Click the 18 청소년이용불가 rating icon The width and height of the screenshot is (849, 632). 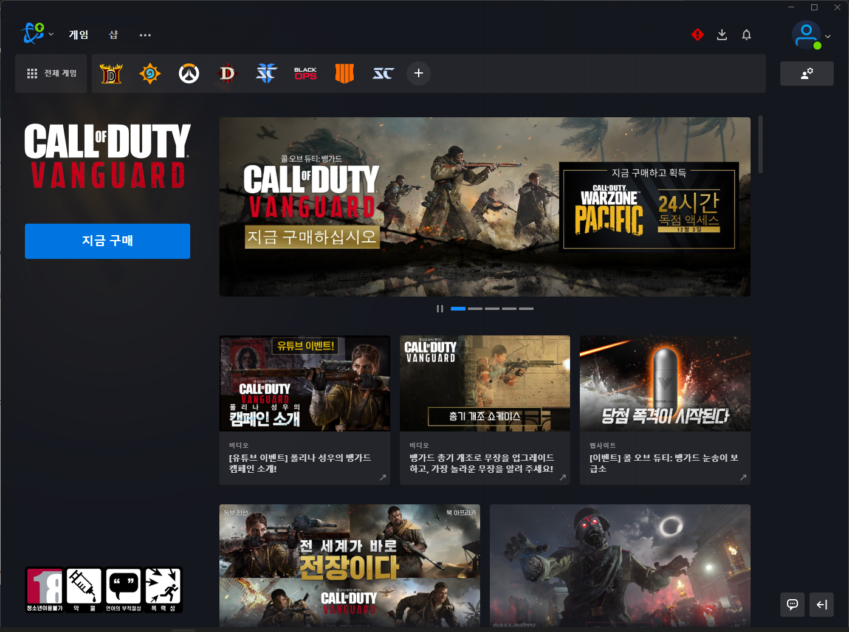44,590
